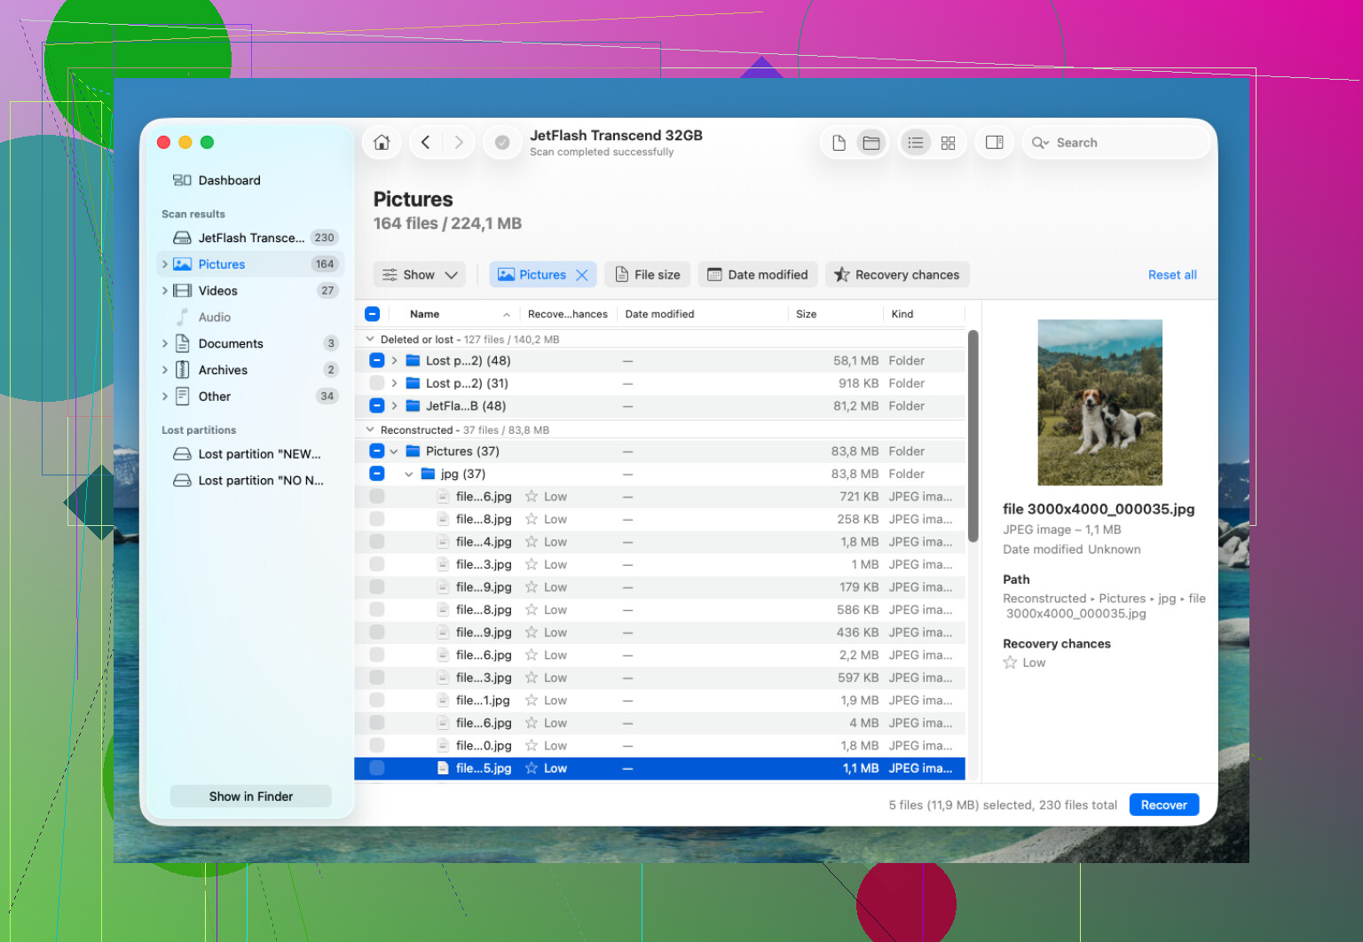The width and height of the screenshot is (1363, 942).
Task: Remove the Pictures filter with X
Action: 582,275
